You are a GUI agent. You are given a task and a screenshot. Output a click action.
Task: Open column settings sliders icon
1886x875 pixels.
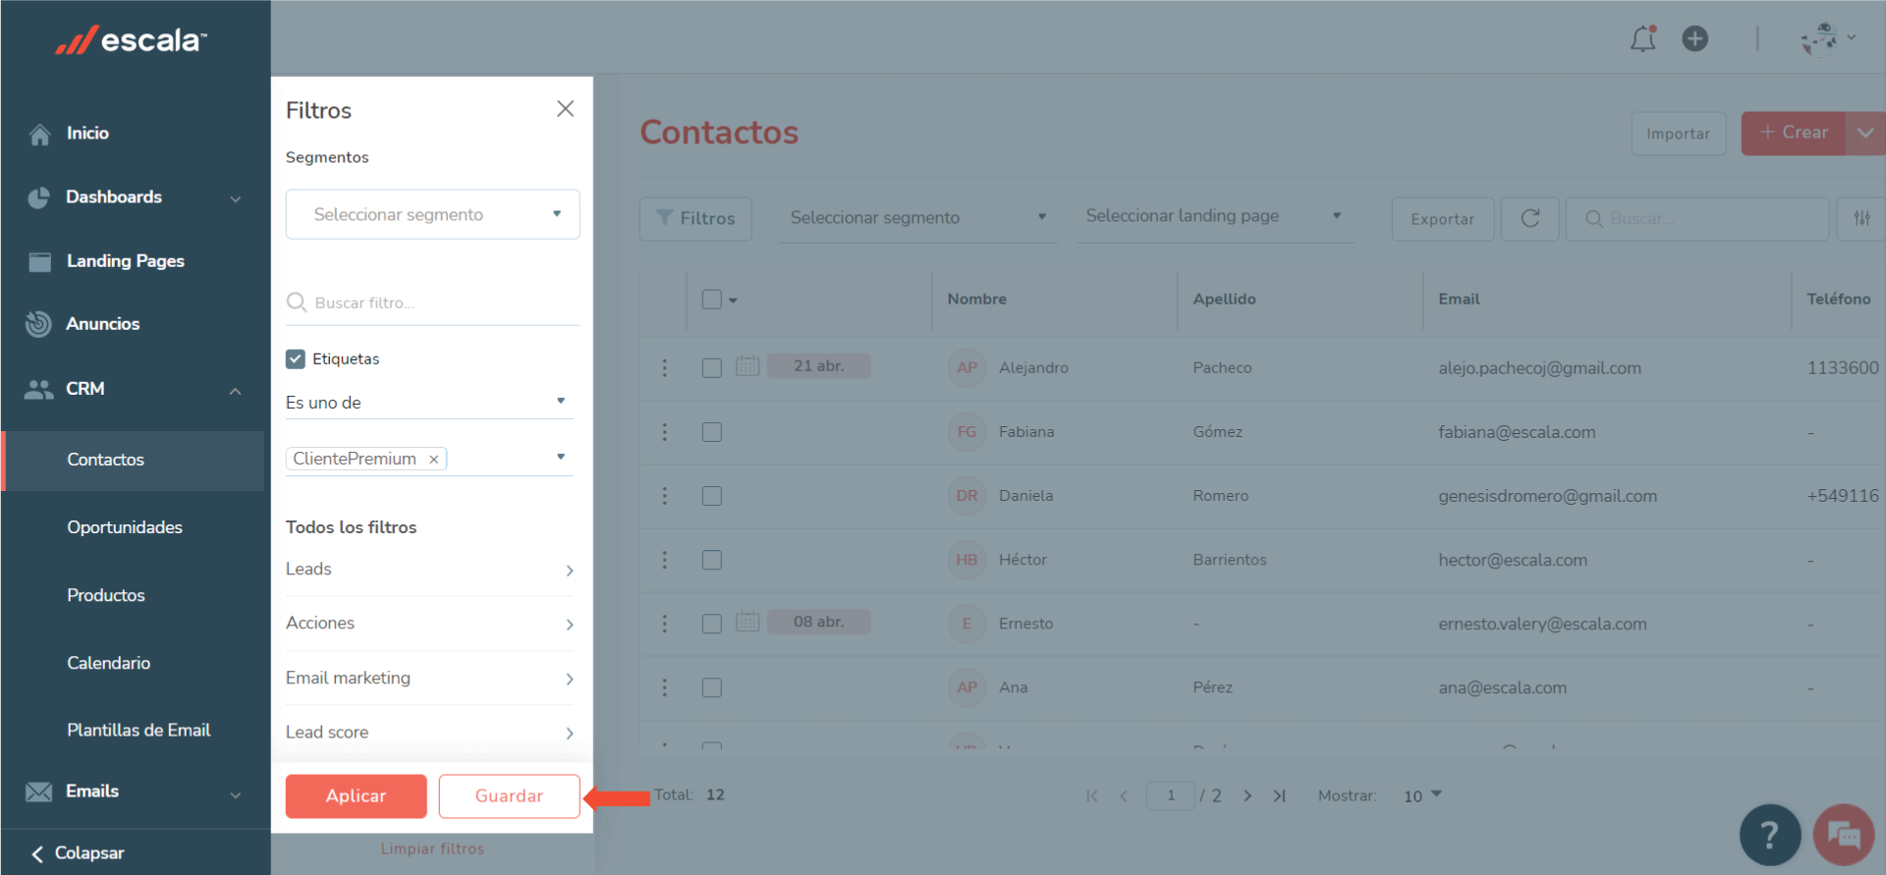point(1861,218)
